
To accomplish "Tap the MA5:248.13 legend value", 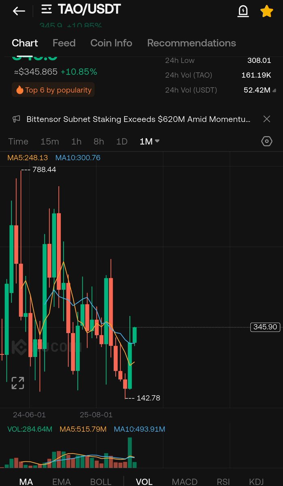I will tap(28, 158).
